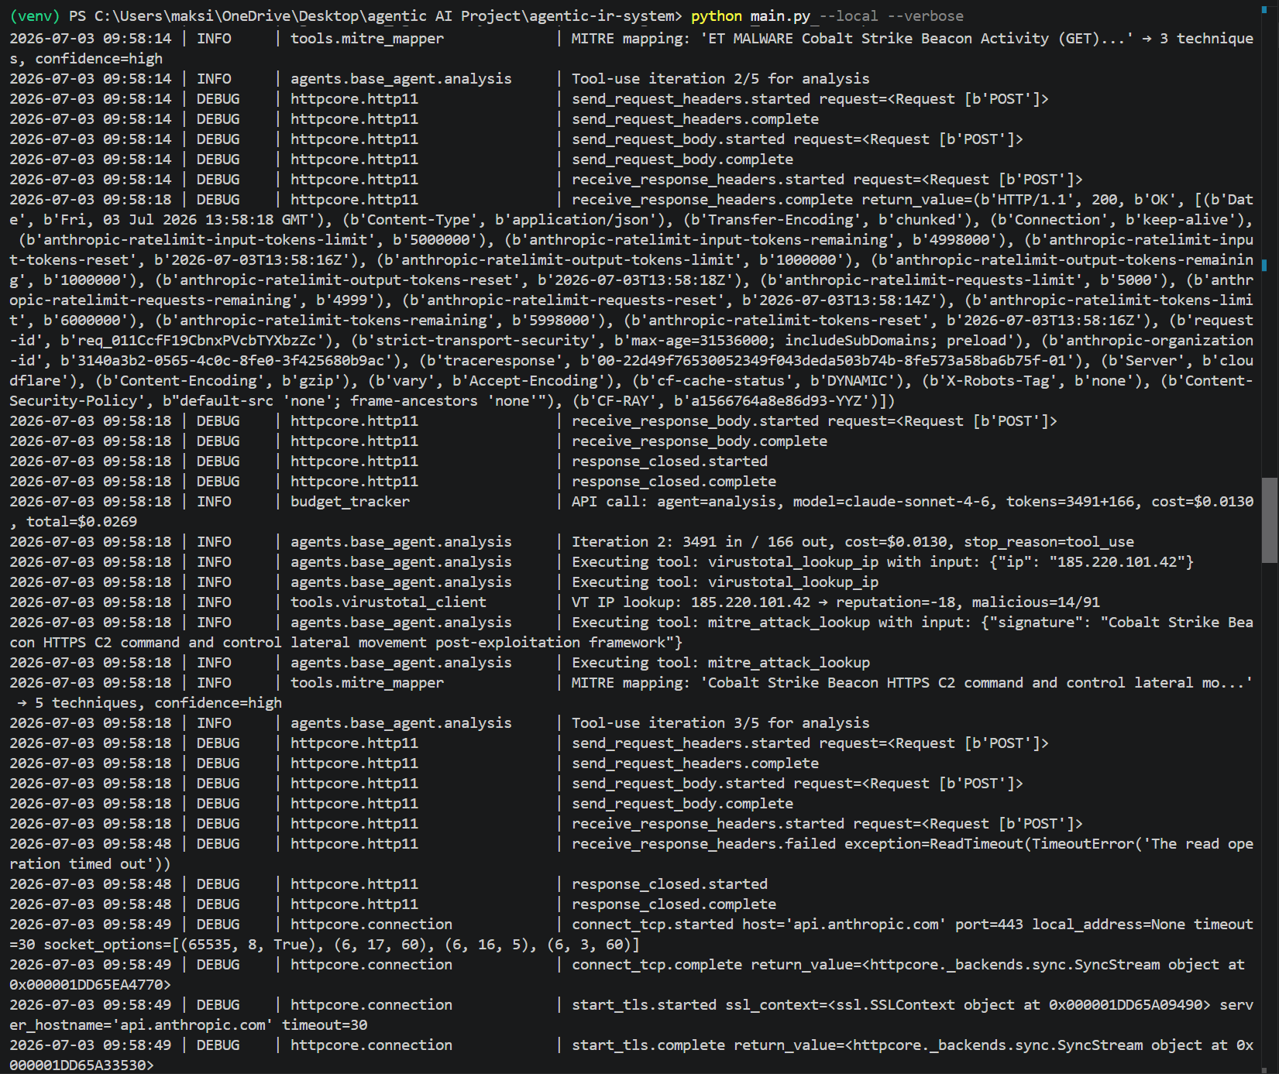Image resolution: width=1279 pixels, height=1074 pixels.
Task: Click the 'budget_tracker' logger name
Action: [x=350, y=502]
